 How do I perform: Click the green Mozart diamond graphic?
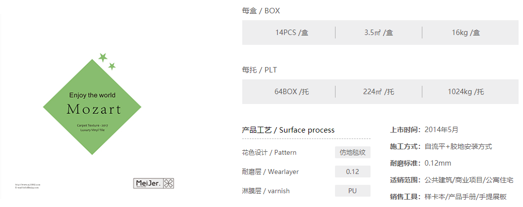coord(92,107)
